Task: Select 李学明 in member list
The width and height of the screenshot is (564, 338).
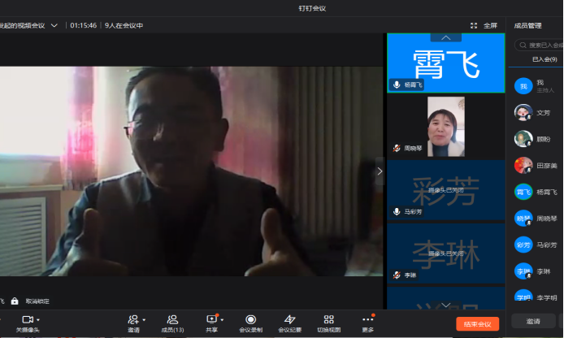Action: click(x=536, y=297)
